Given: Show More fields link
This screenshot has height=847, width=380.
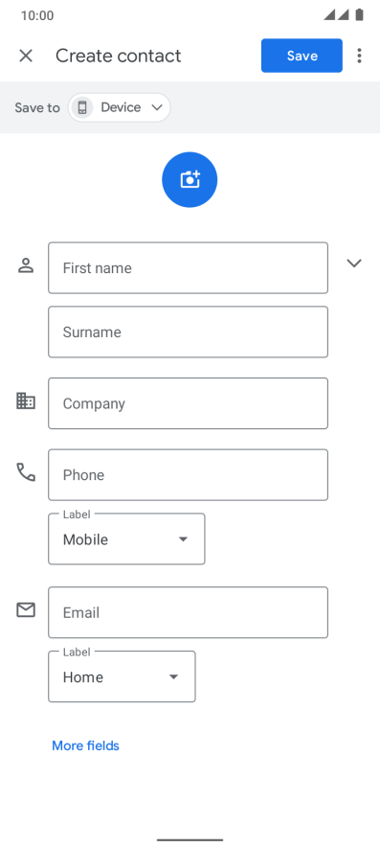Looking at the screenshot, I should 85,745.
